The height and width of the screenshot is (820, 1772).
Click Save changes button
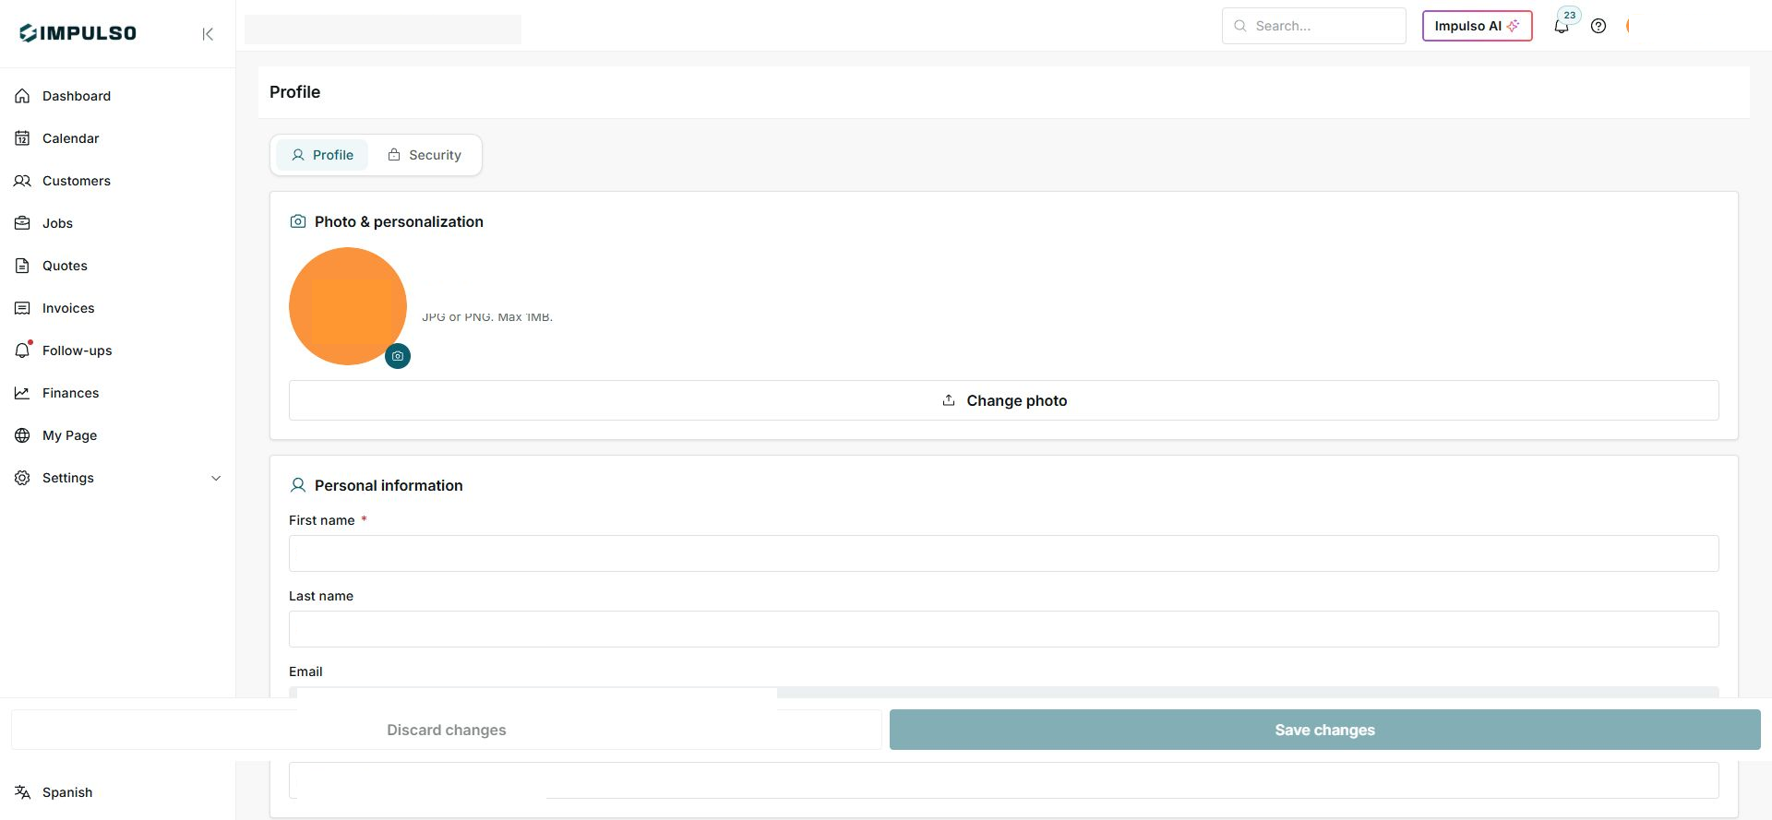(1325, 730)
